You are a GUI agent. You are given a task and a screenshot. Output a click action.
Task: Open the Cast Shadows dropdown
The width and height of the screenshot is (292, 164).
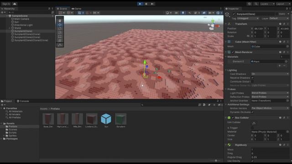[270, 74]
